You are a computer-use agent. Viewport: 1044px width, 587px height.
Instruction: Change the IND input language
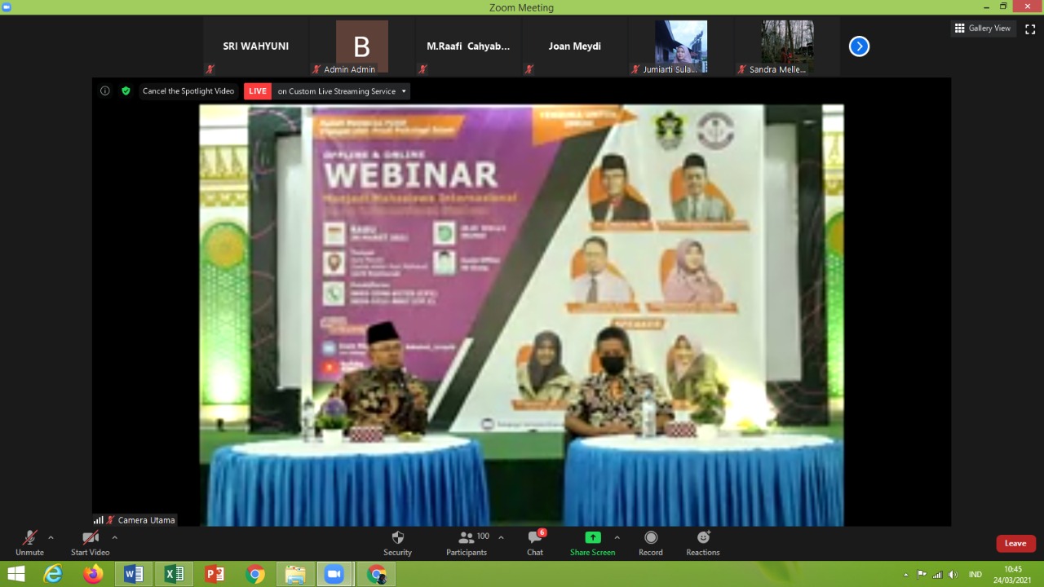coord(975,575)
